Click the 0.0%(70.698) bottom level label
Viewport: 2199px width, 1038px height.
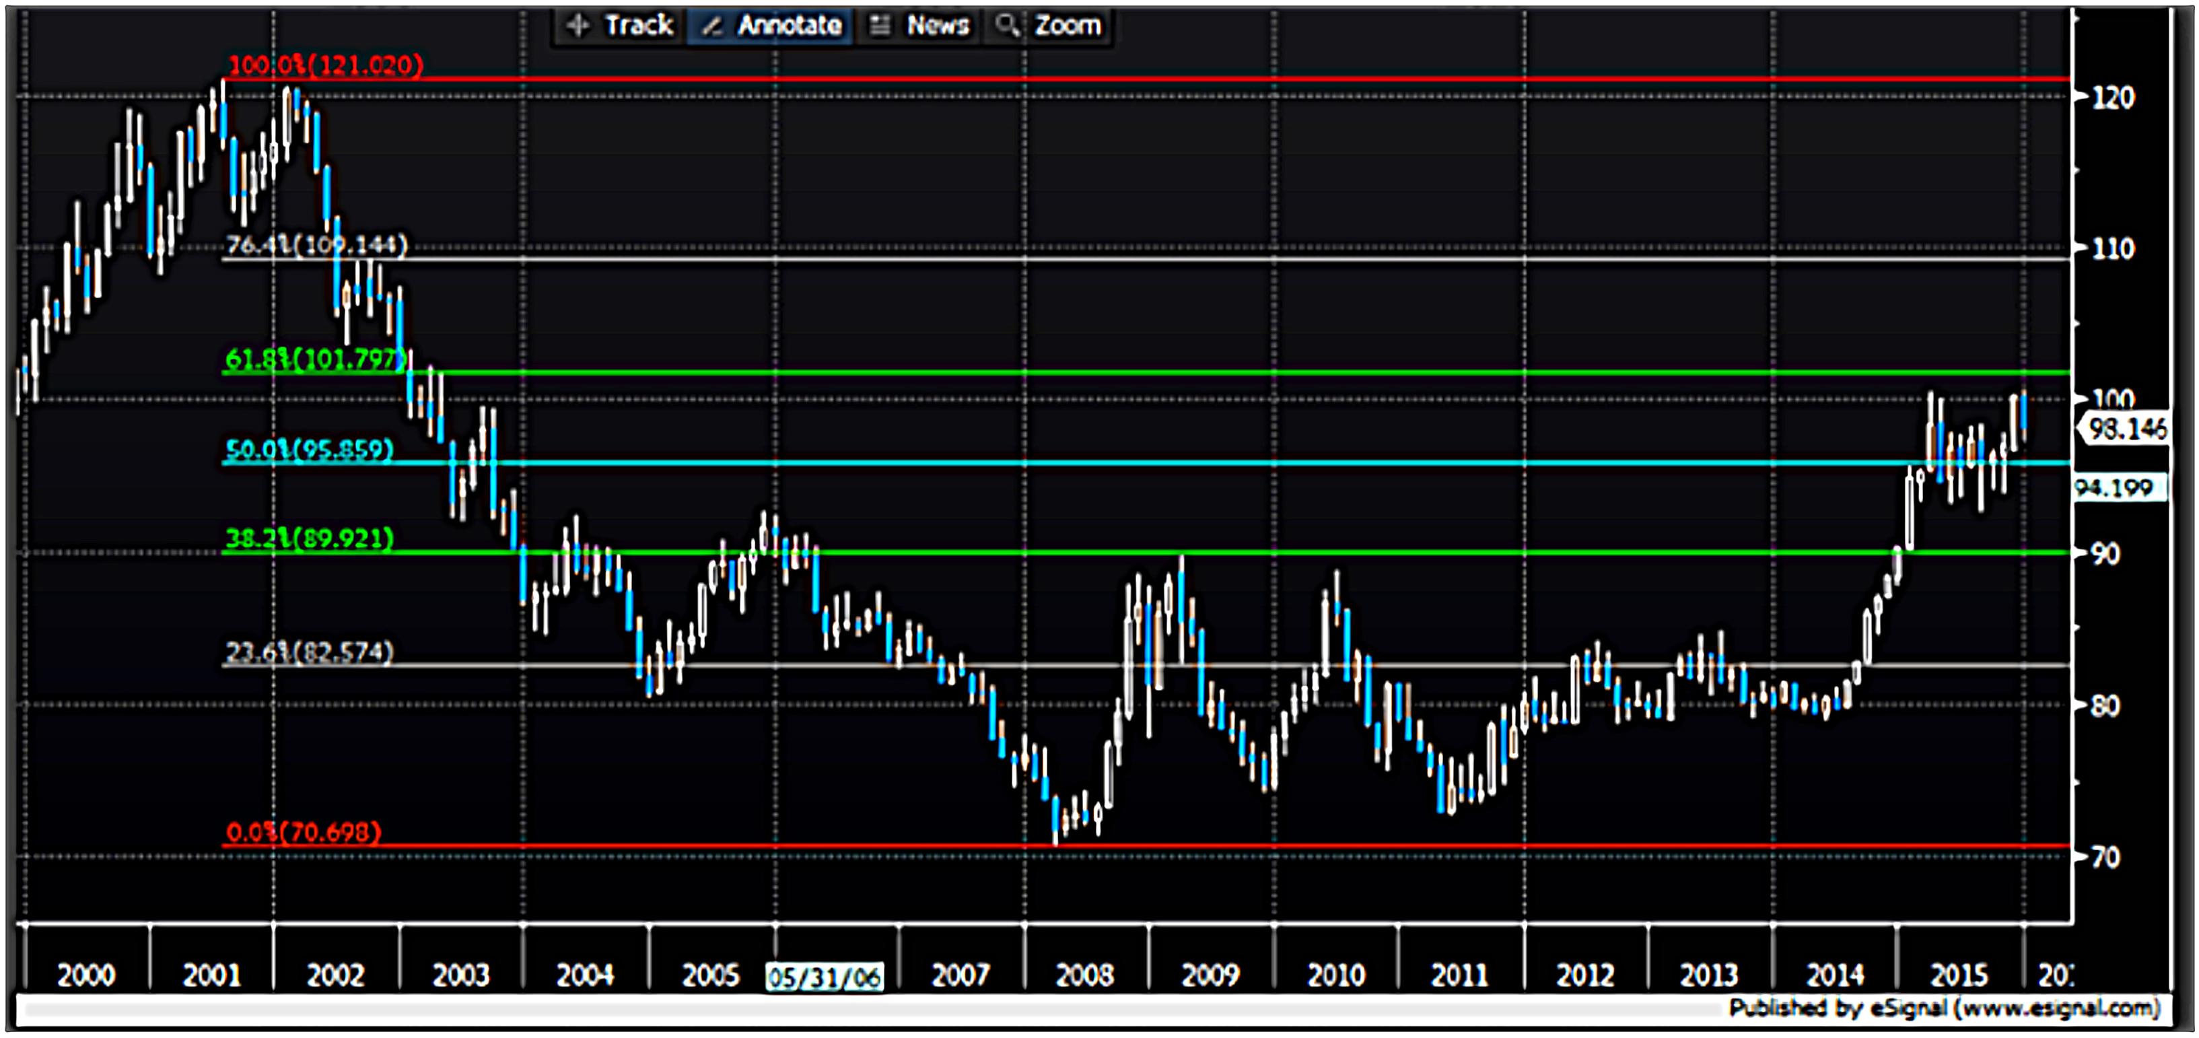(303, 831)
